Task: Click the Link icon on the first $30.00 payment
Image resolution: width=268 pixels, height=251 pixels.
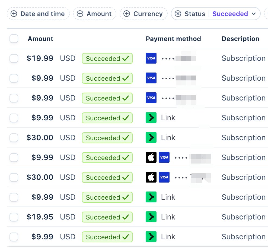Action: click(x=151, y=137)
